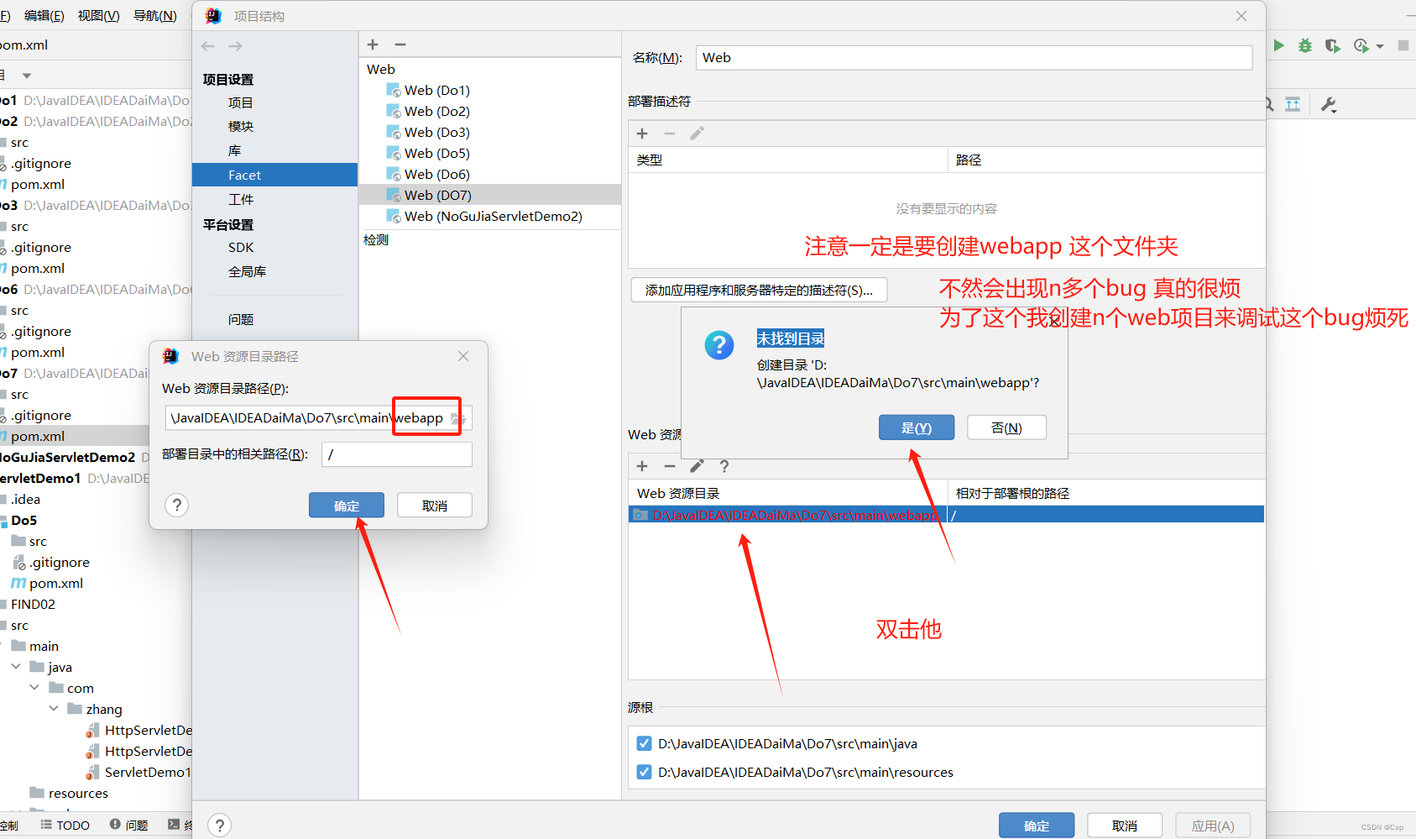
Task: Select Facet in project settings sidebar
Action: [x=275, y=175]
